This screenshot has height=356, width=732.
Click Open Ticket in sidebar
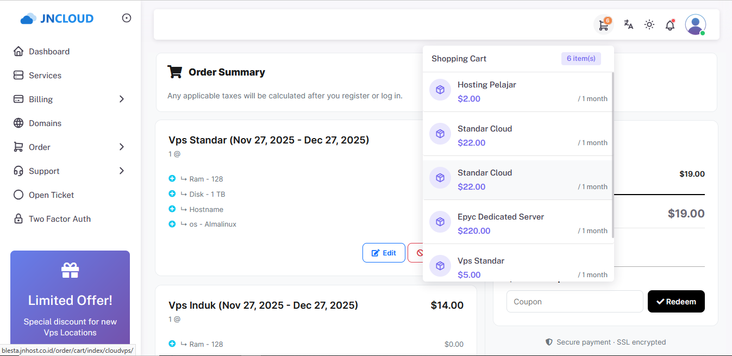click(51, 195)
